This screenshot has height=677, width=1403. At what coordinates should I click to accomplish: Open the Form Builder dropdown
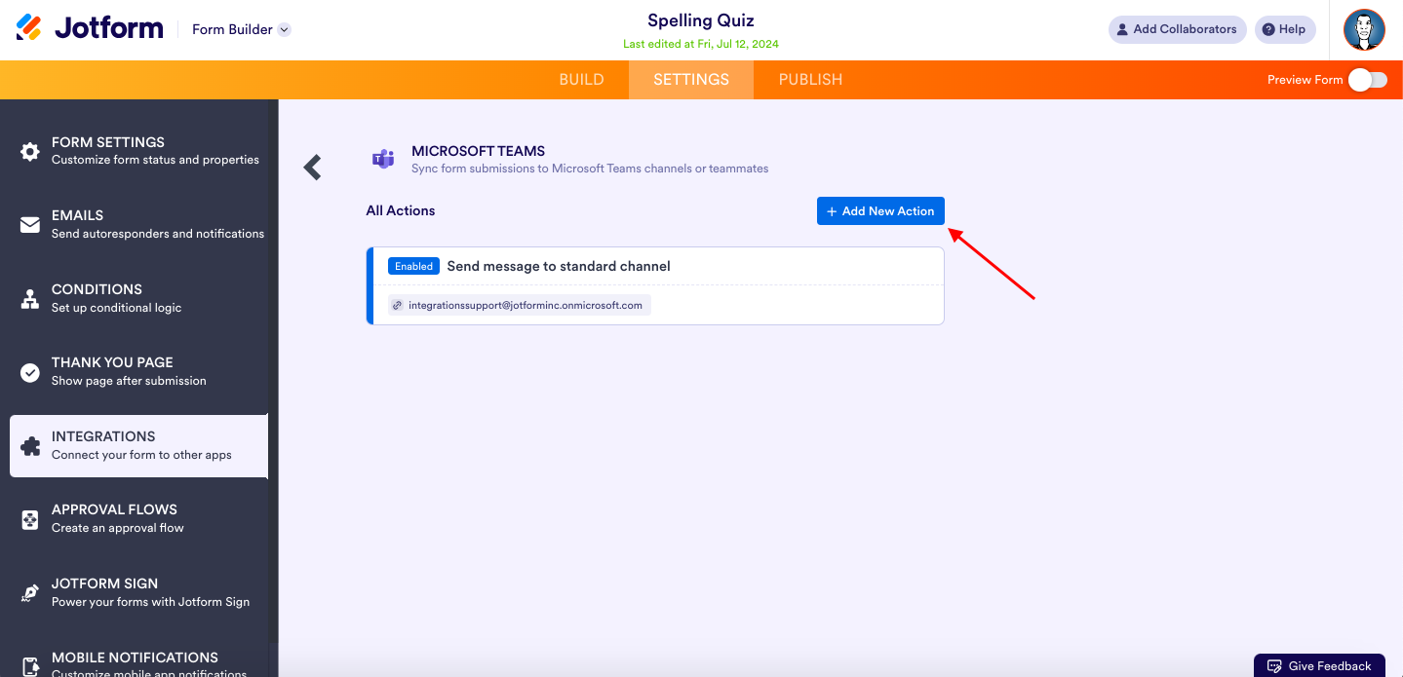coord(241,29)
